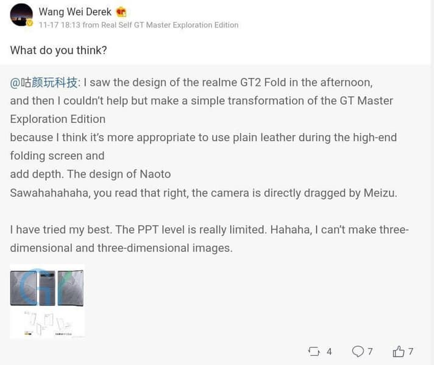Image resolution: width=434 pixels, height=365 pixels.
Task: Click the comment count next to the bubble
Action: (370, 351)
